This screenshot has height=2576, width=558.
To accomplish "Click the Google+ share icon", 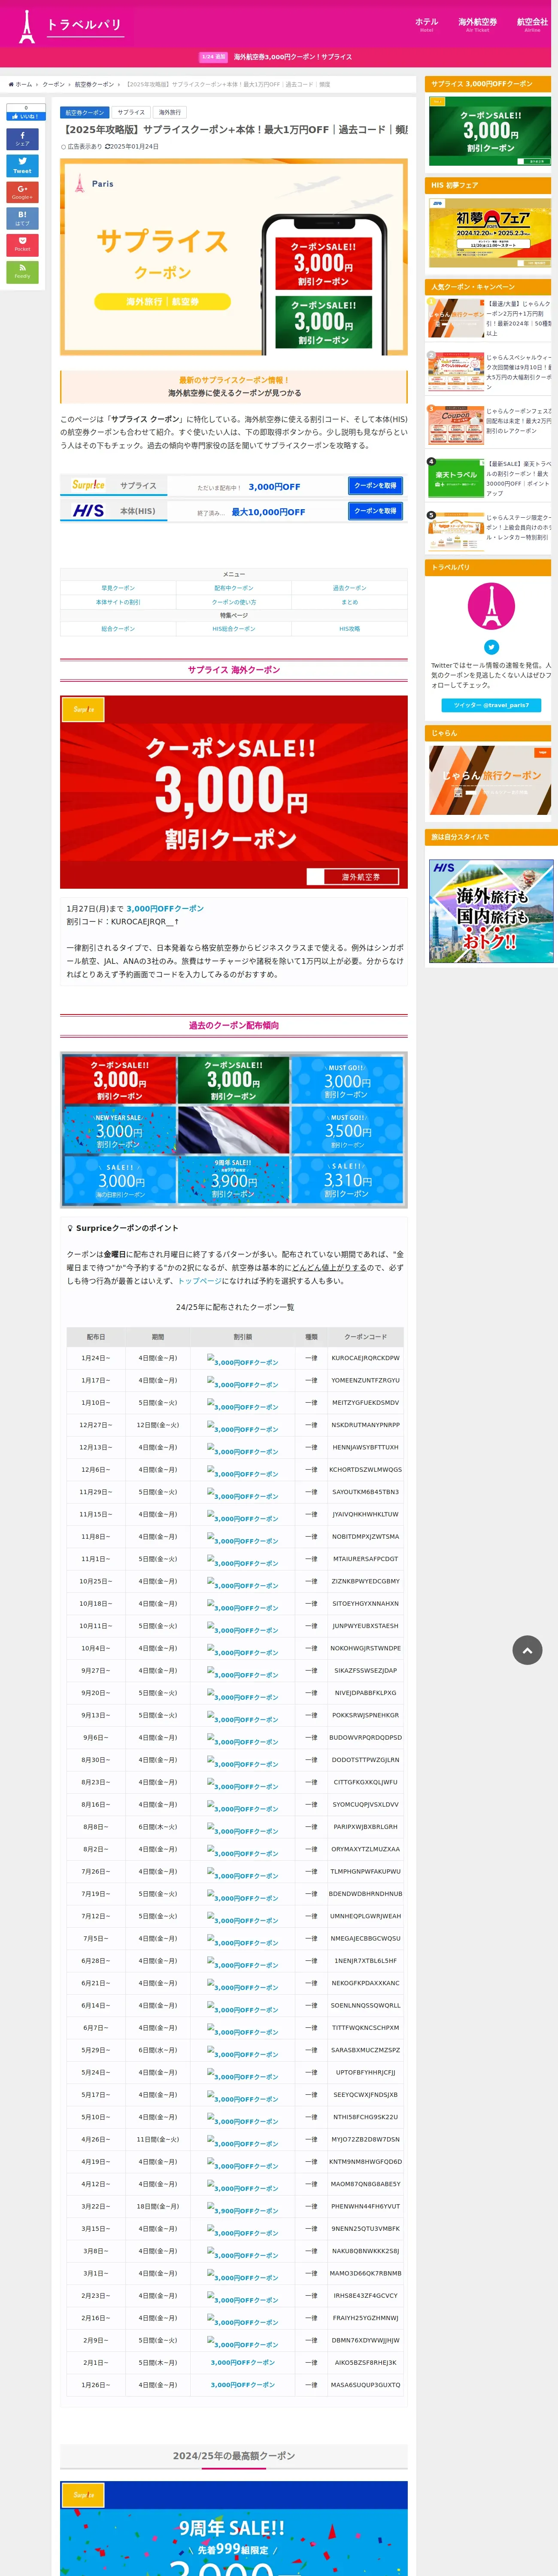I will point(22,192).
